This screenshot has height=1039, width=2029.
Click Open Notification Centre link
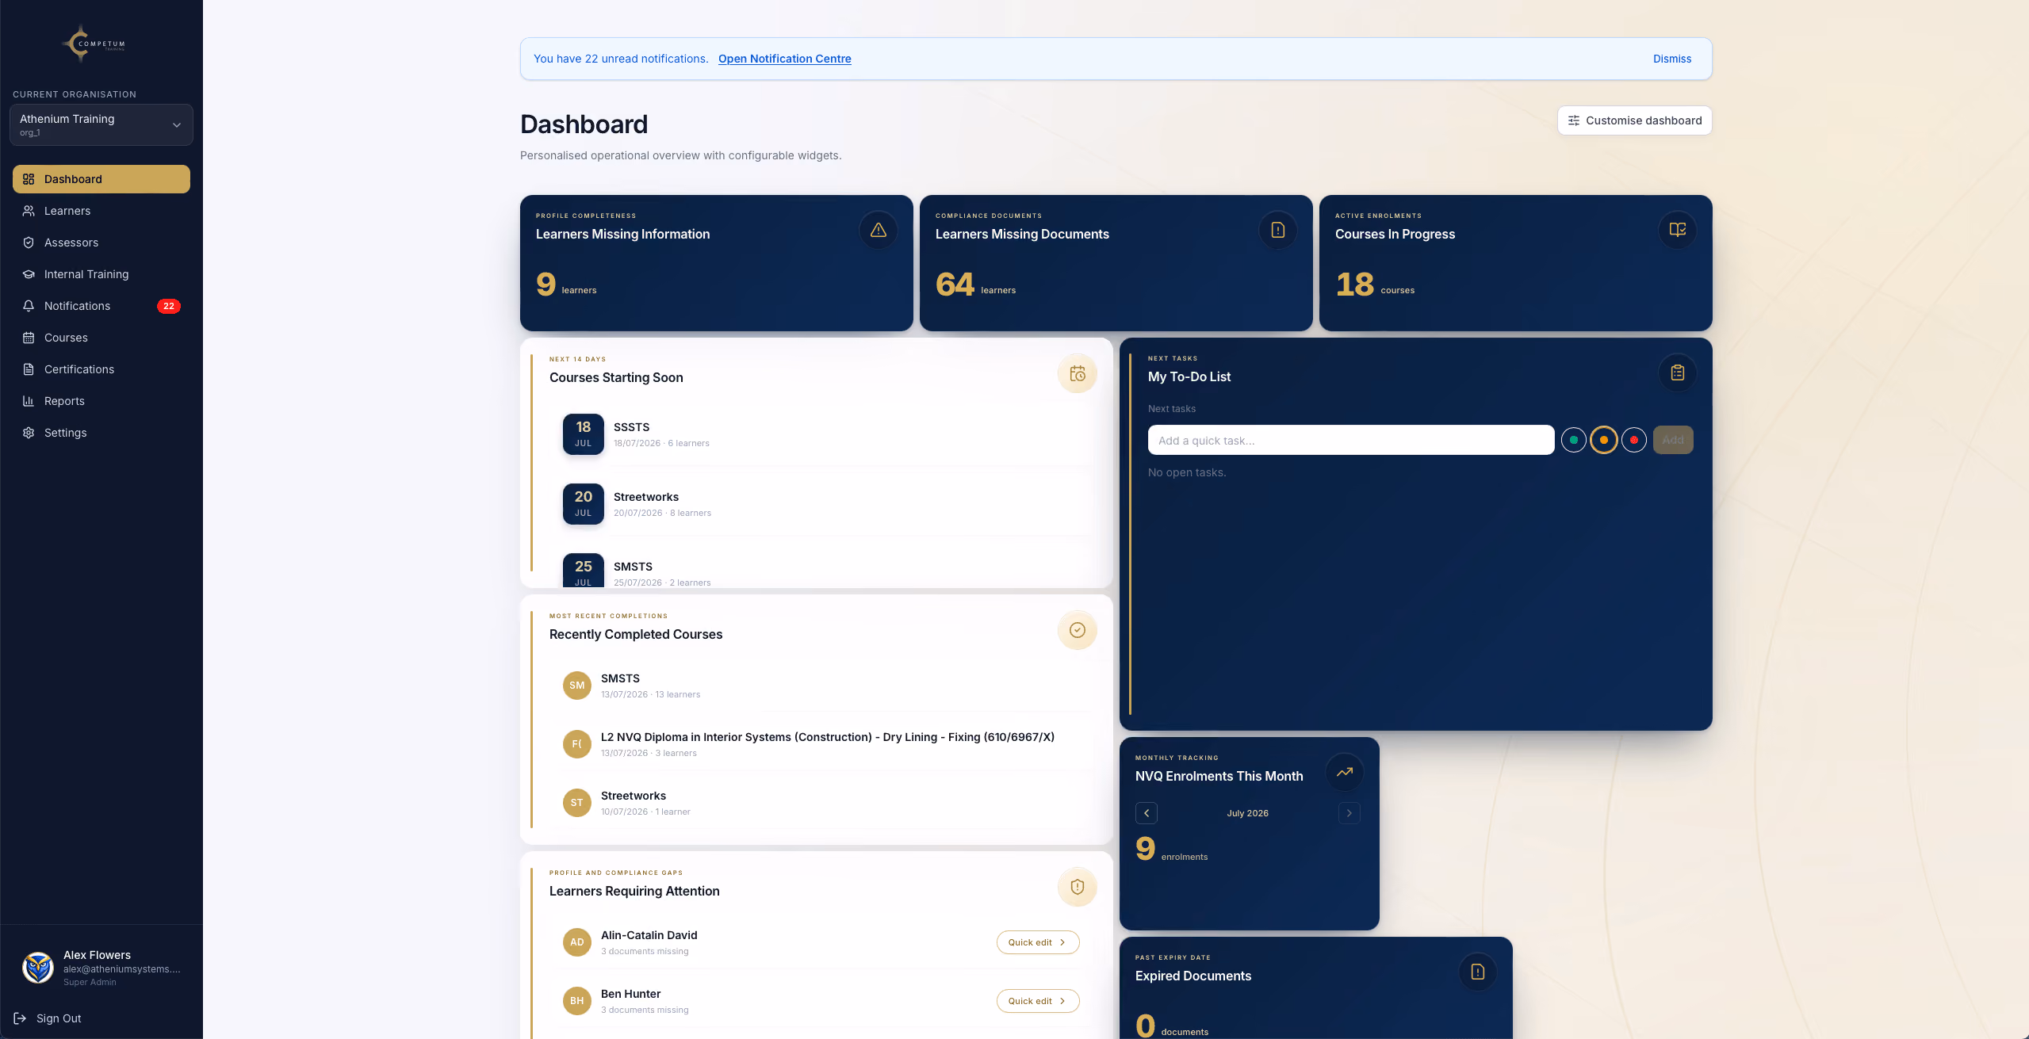coord(784,59)
